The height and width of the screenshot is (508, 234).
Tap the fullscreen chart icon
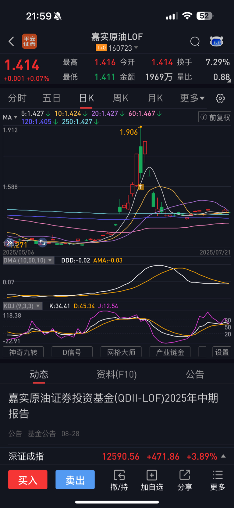pyautogui.click(x=43, y=243)
